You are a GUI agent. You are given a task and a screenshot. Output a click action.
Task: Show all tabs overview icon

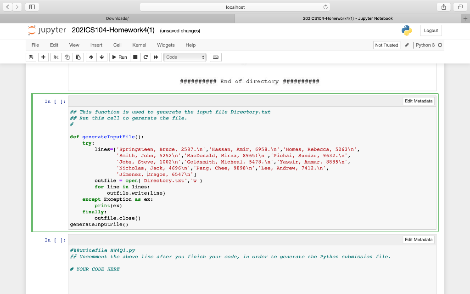[x=460, y=7]
